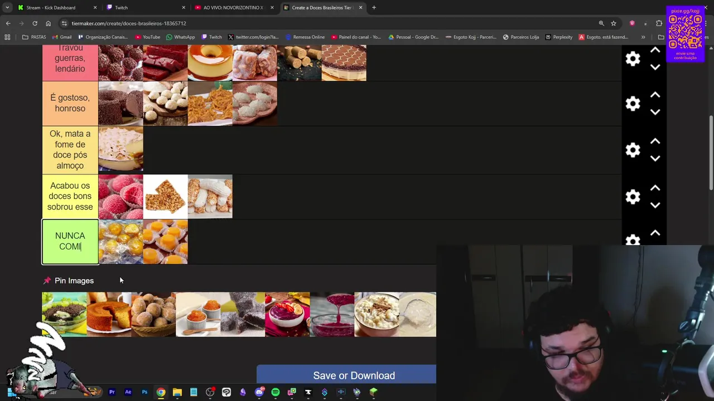Select the Create a Doces Brasileiros Tier tab
Screen dimensions: 714x401
[322, 8]
